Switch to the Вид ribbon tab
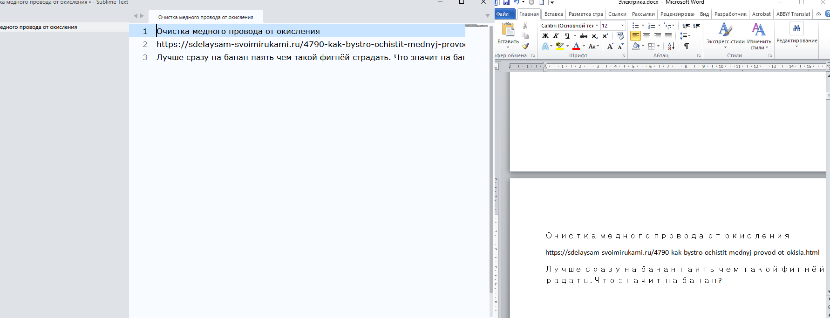 (704, 14)
